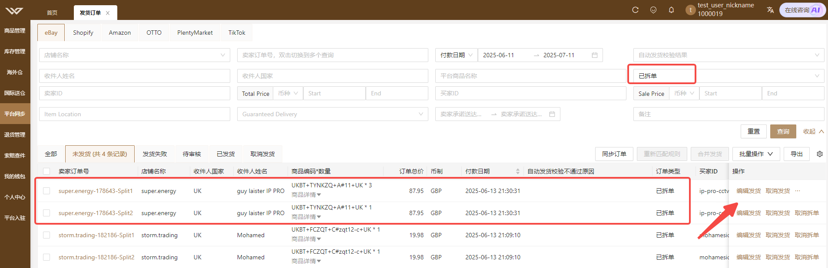Screen dimensions: 828x268
Task: Toggle the select-all checkbox in the table header
Action: (x=46, y=171)
